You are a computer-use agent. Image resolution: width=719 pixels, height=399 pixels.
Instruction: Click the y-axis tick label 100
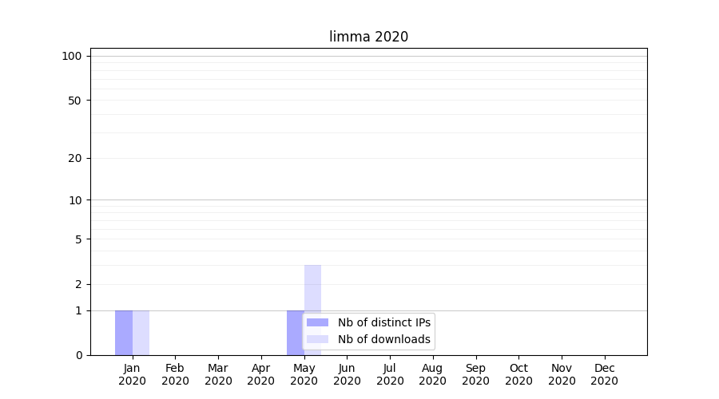coord(72,56)
